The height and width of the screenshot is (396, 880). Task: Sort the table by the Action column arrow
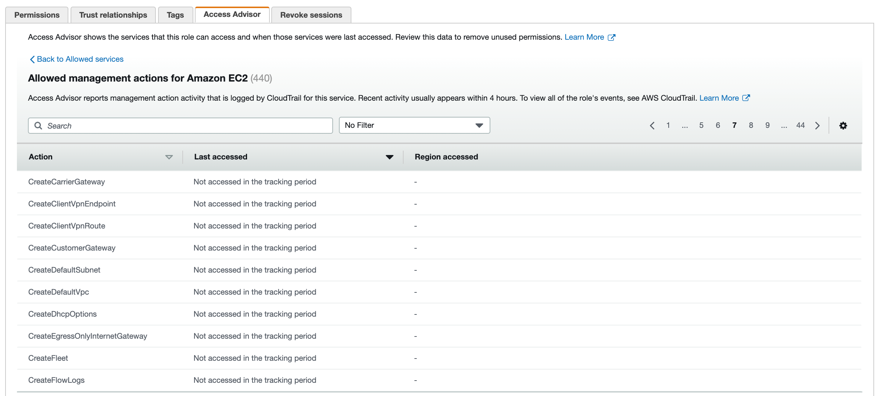169,157
